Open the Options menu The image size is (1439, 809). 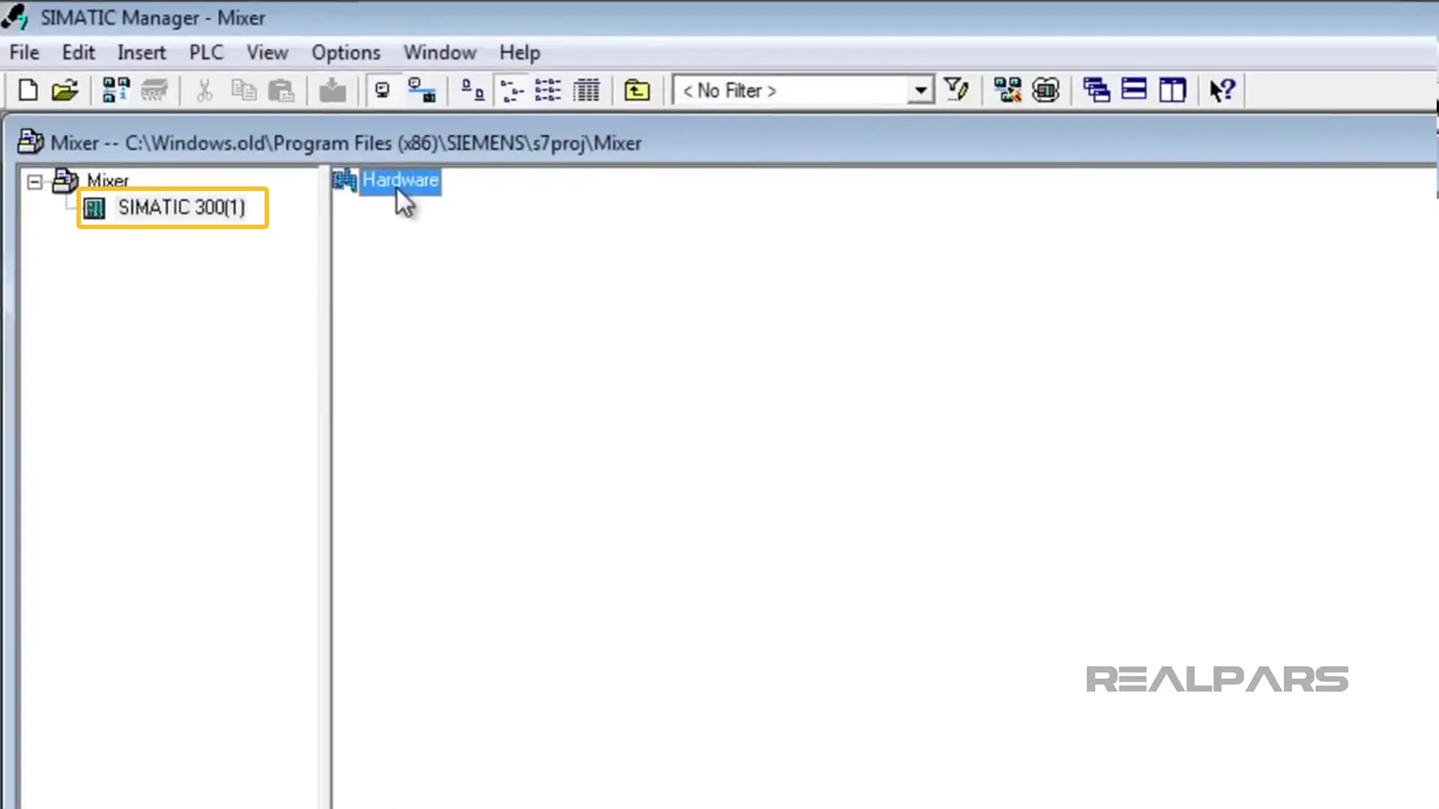(346, 52)
